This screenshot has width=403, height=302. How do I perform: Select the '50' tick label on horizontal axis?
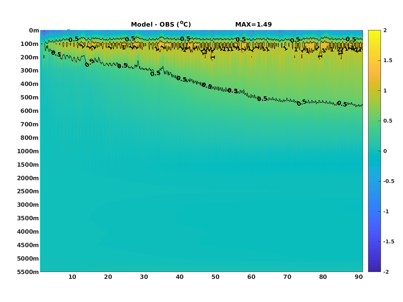[x=215, y=277]
